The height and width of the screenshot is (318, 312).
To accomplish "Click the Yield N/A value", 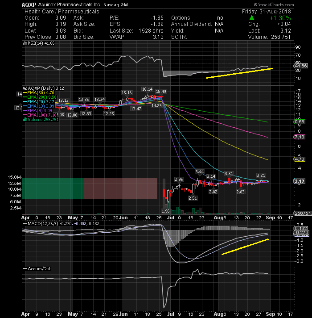I will [219, 31].
